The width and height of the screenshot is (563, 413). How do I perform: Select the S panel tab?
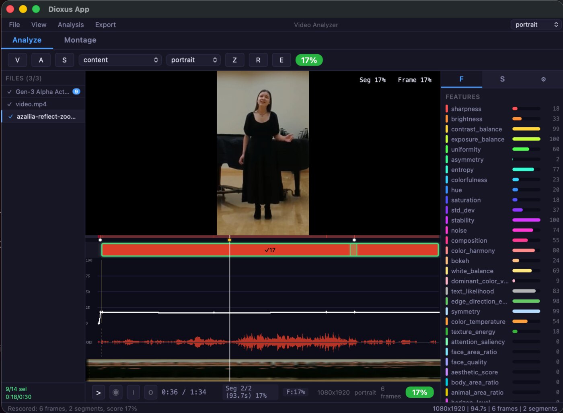502,79
